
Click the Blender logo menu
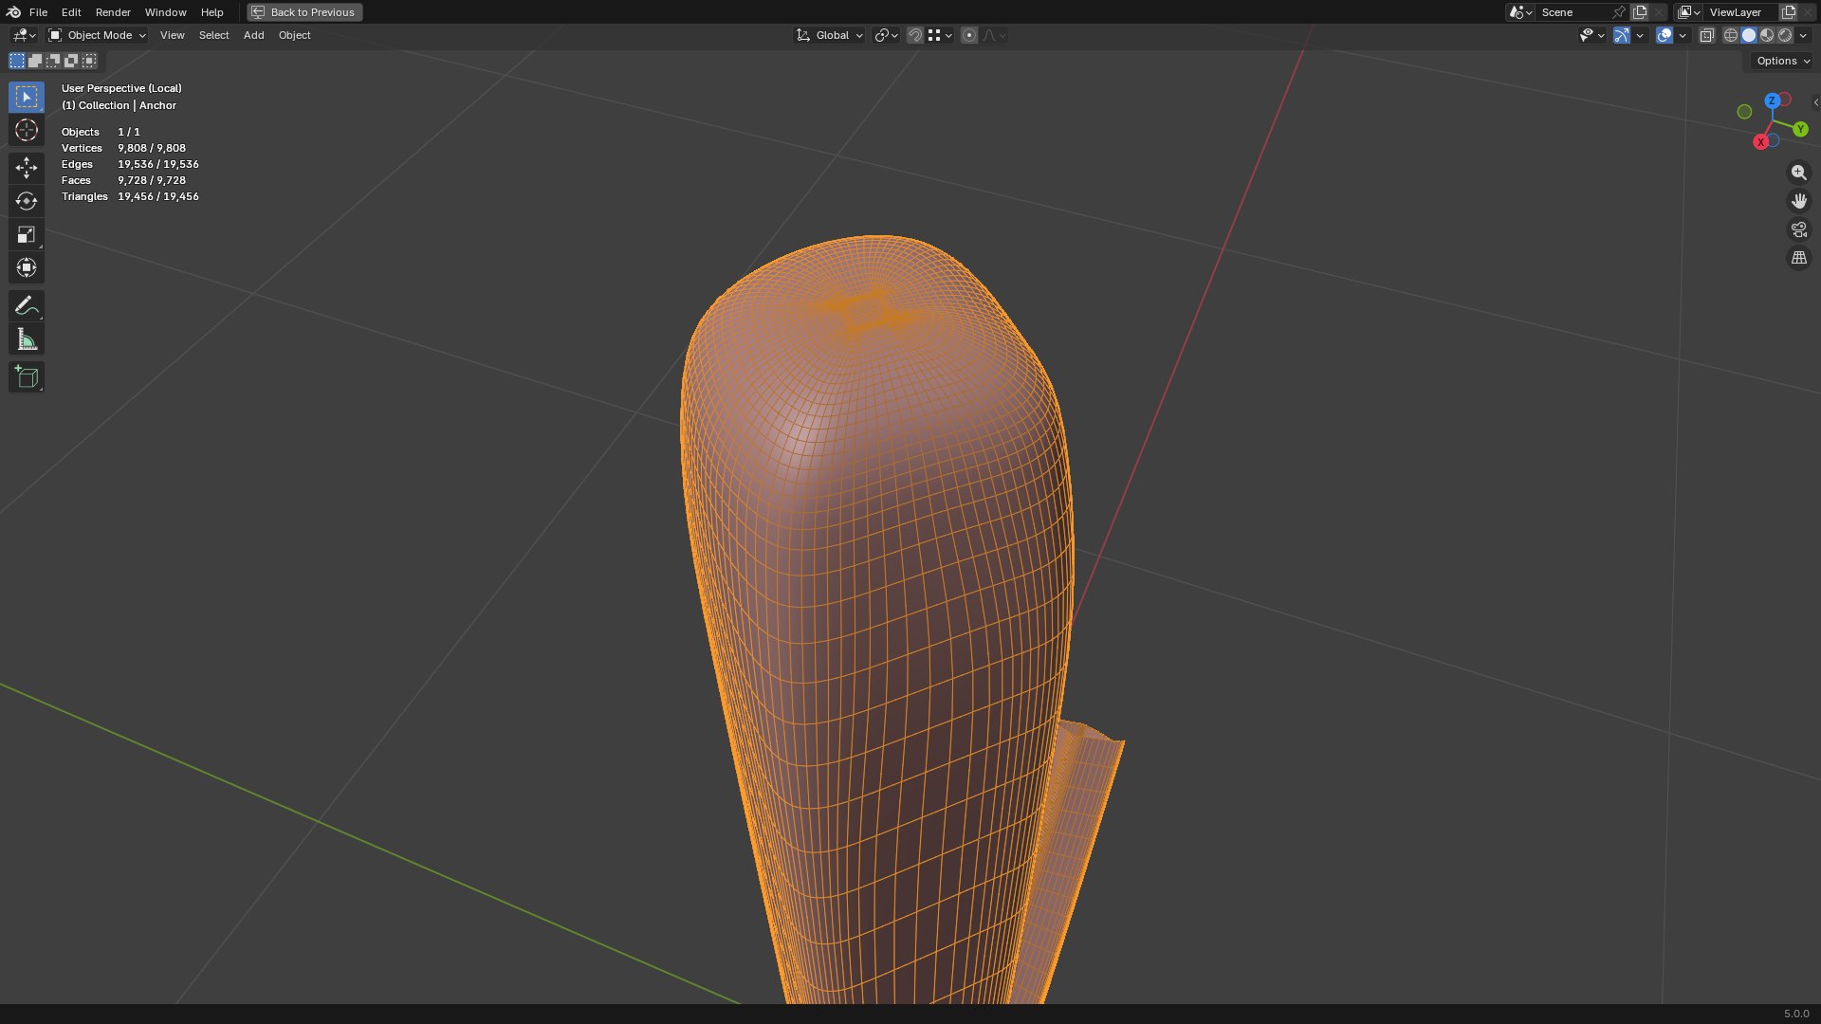(13, 12)
